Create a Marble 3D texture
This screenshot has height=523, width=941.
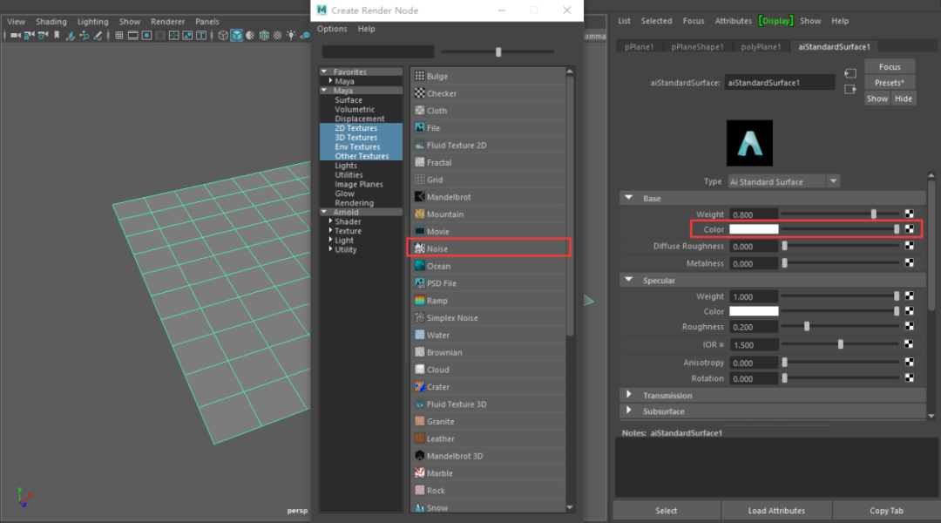point(489,473)
